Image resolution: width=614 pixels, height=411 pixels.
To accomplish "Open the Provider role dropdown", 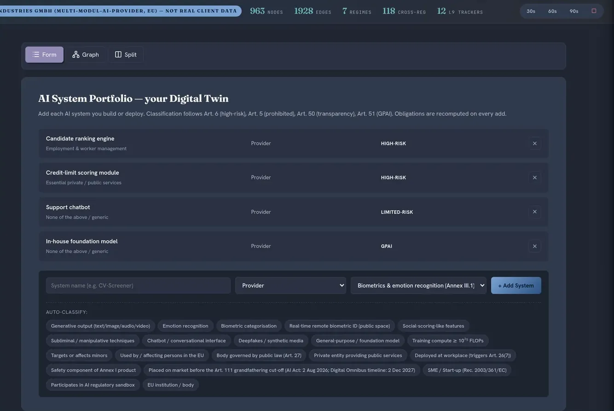I will pos(290,286).
